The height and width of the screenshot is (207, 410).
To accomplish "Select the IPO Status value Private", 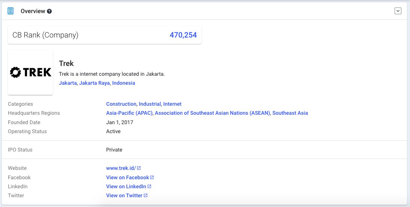I will 114,150.
